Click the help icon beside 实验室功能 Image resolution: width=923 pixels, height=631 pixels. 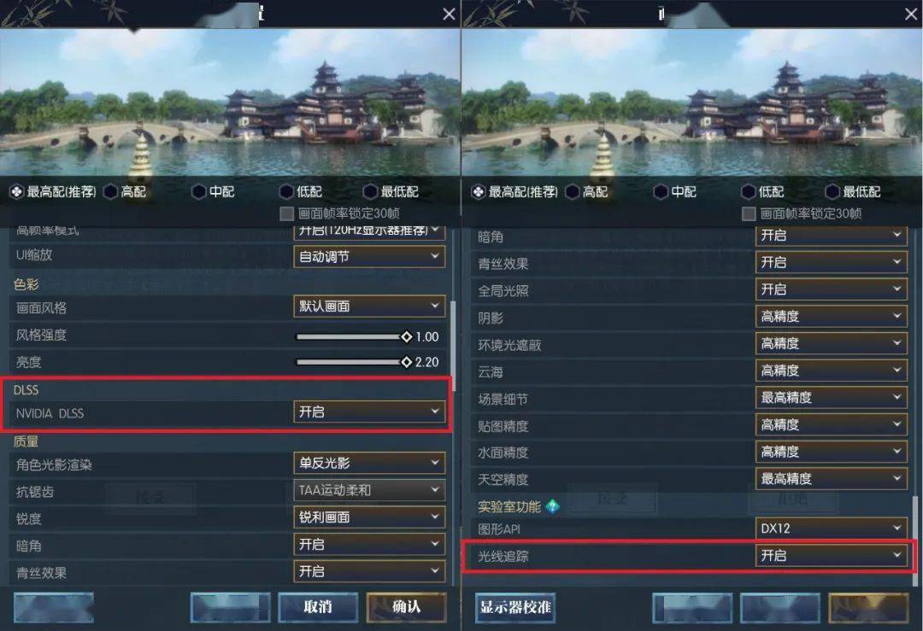[553, 505]
